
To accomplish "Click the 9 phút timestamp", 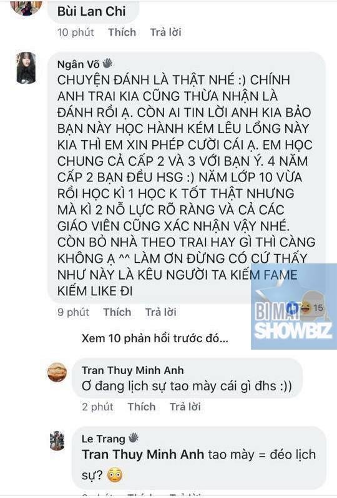I will click(73, 312).
